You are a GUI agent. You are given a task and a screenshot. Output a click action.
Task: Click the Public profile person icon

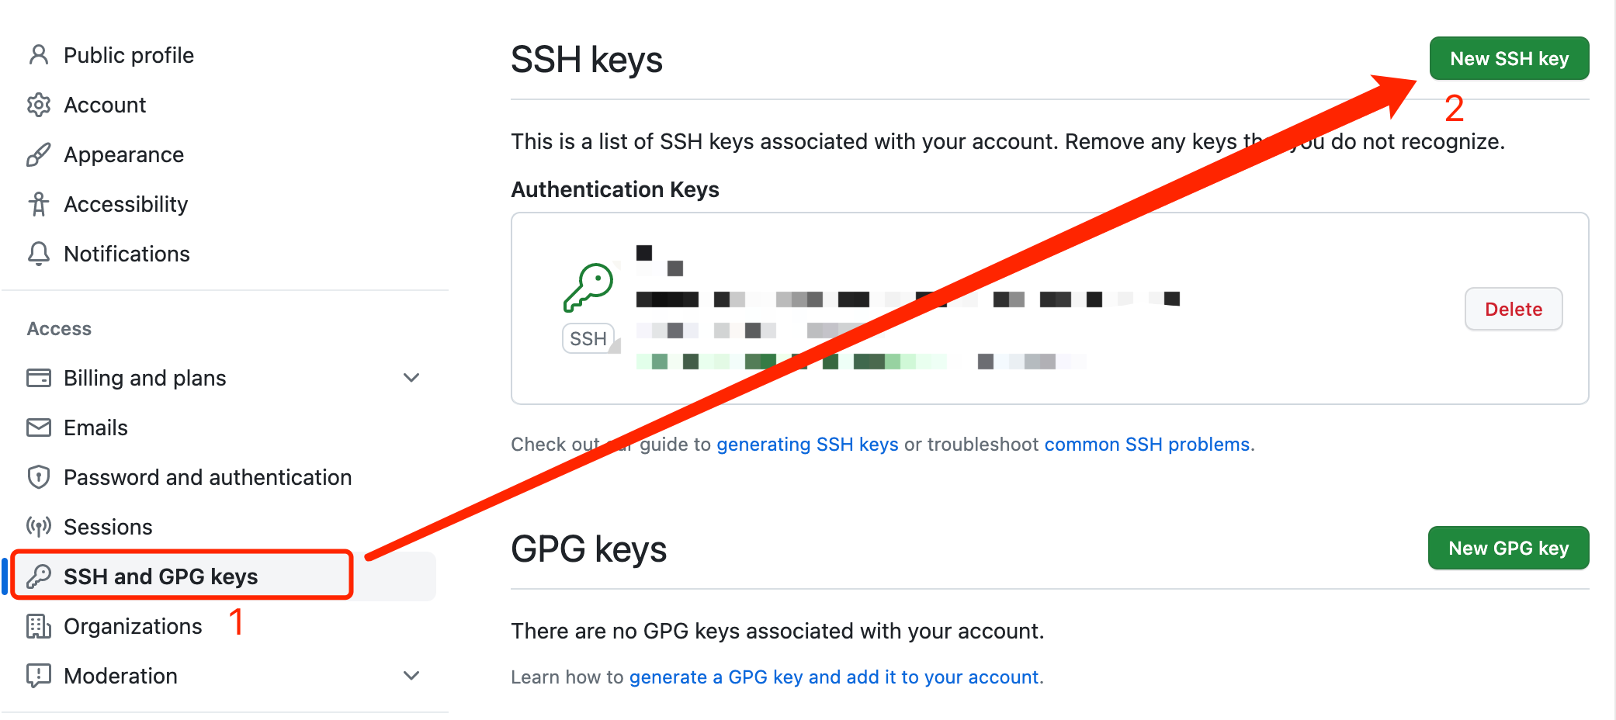coord(38,55)
